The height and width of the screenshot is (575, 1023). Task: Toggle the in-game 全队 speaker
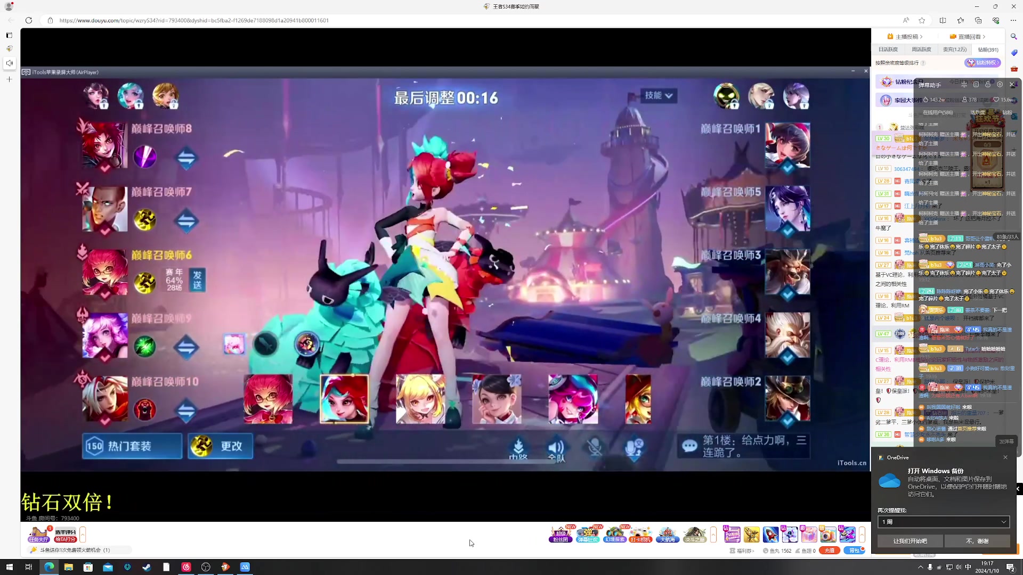(556, 450)
